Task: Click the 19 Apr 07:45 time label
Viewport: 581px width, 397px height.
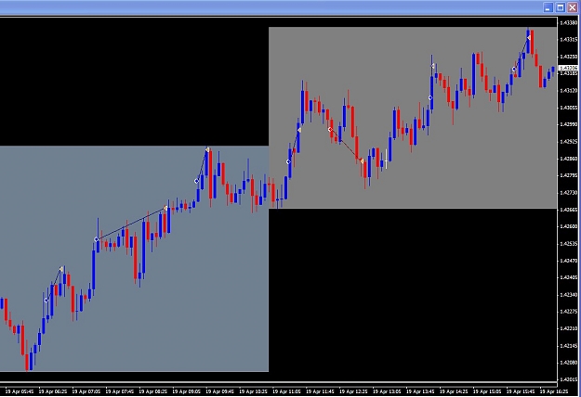Action: pyautogui.click(x=119, y=391)
